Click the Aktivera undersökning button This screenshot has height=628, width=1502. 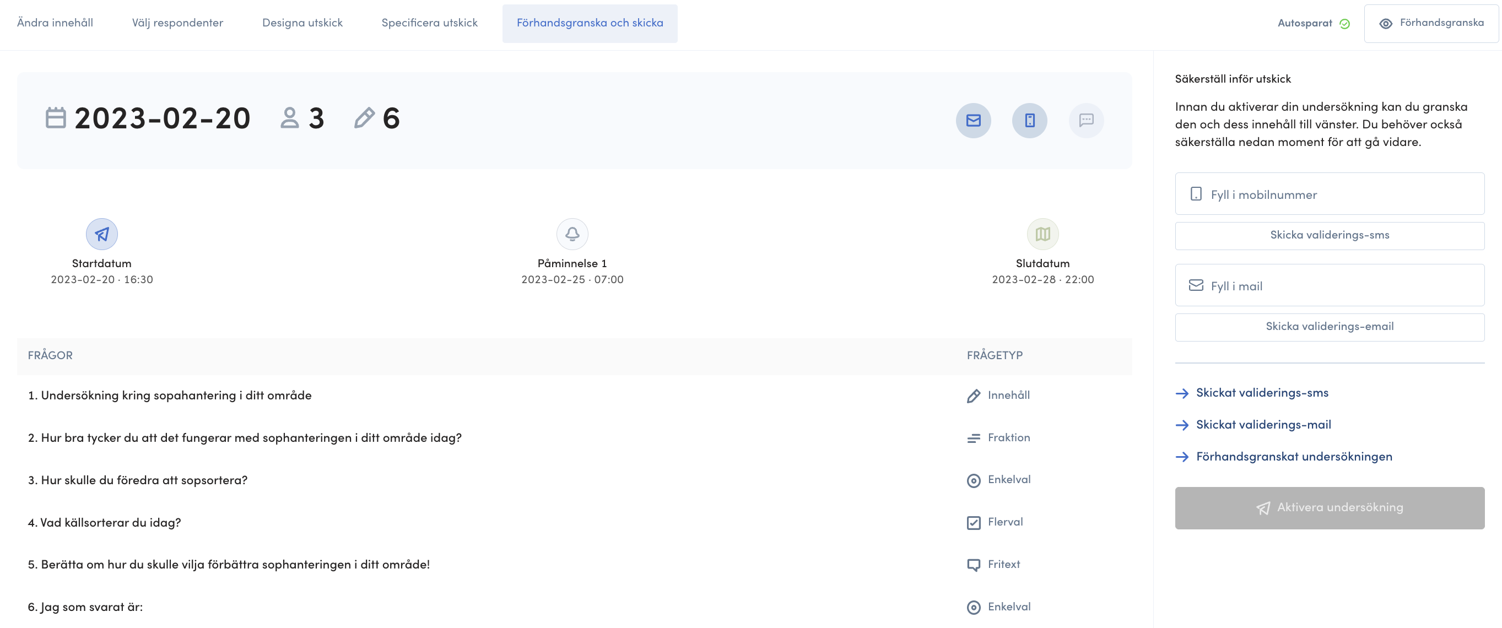tap(1330, 508)
